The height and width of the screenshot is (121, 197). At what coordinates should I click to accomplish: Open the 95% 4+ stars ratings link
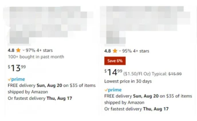pyautogui.click(x=136, y=51)
